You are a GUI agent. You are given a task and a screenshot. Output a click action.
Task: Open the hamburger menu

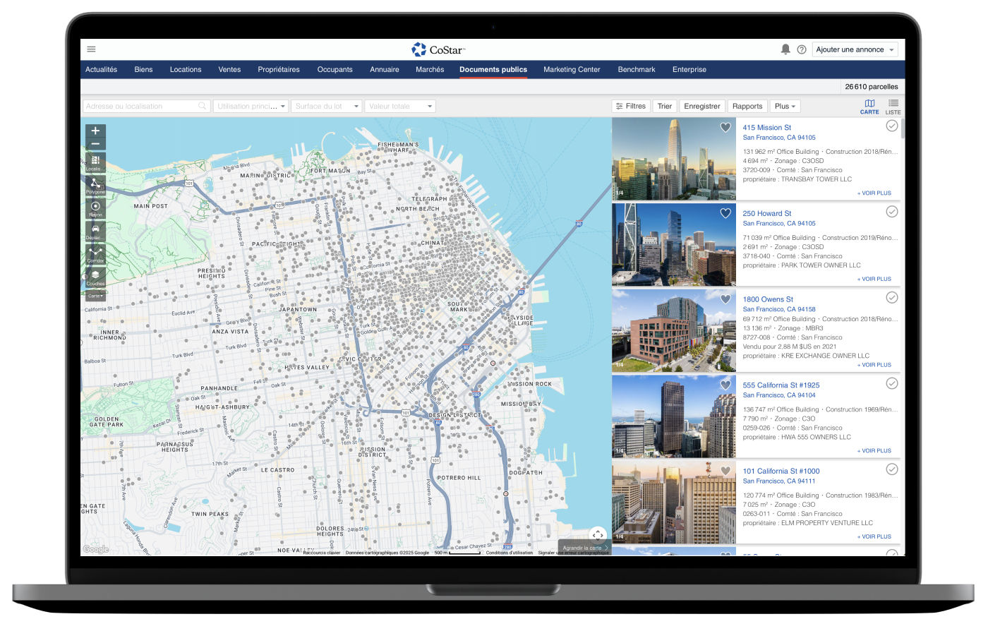[91, 49]
